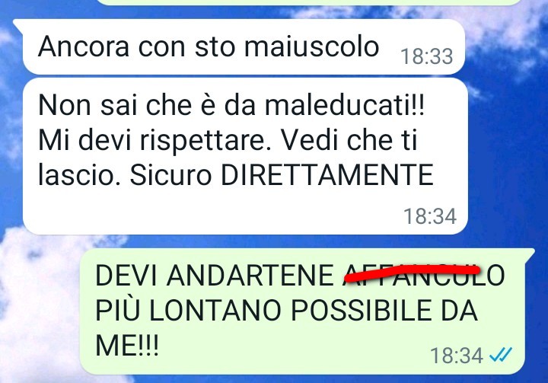Click the 18:34 timestamp in the green bubble
Image resolution: width=548 pixels, height=383 pixels.
457,356
